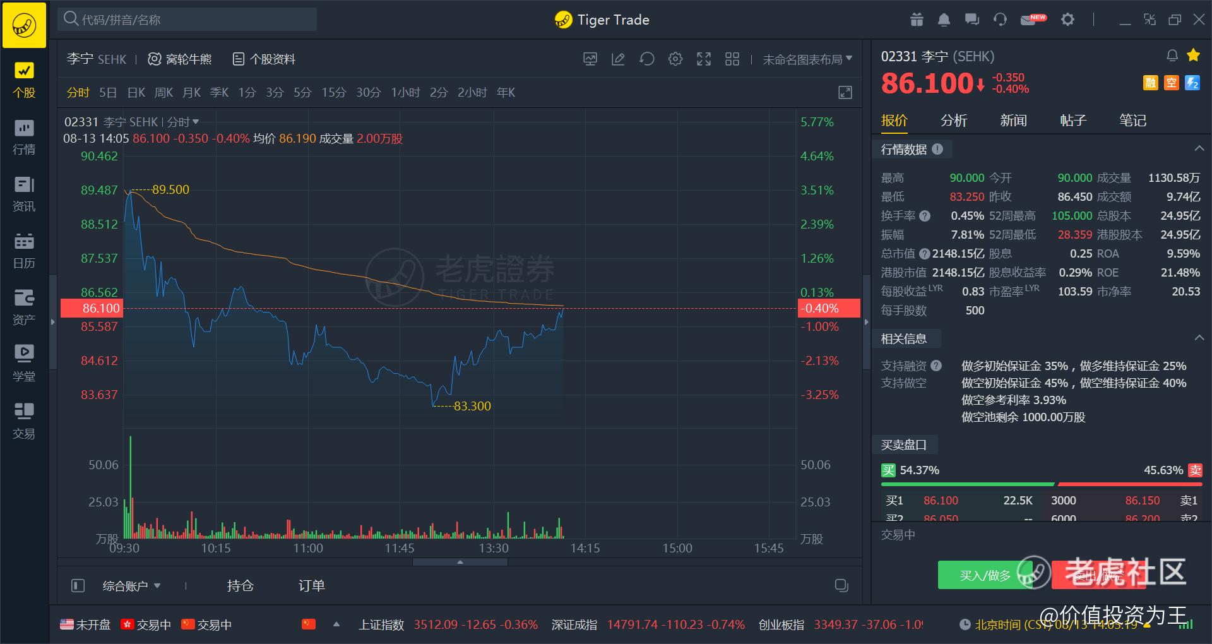Image resolution: width=1212 pixels, height=644 pixels.
Task: Open the multi-chart grid layout icon
Action: coord(732,59)
